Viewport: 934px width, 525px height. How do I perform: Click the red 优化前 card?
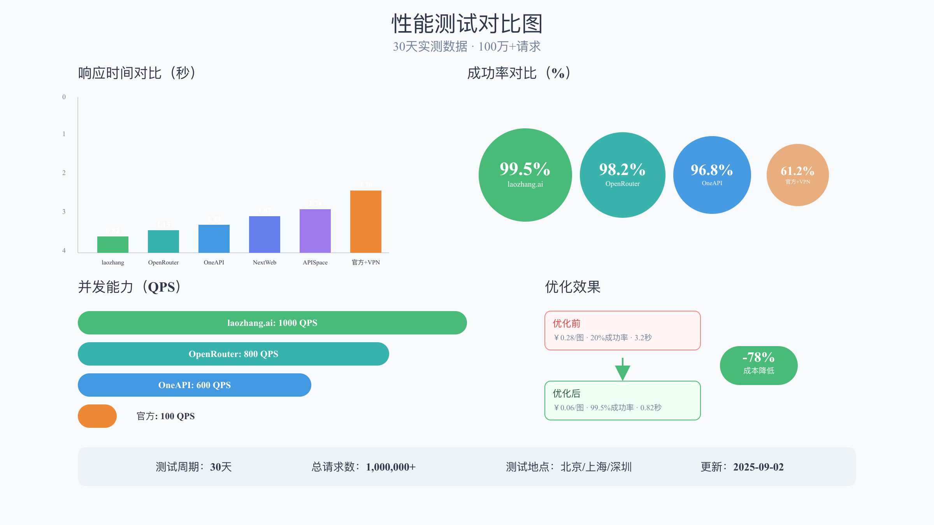[x=623, y=331]
